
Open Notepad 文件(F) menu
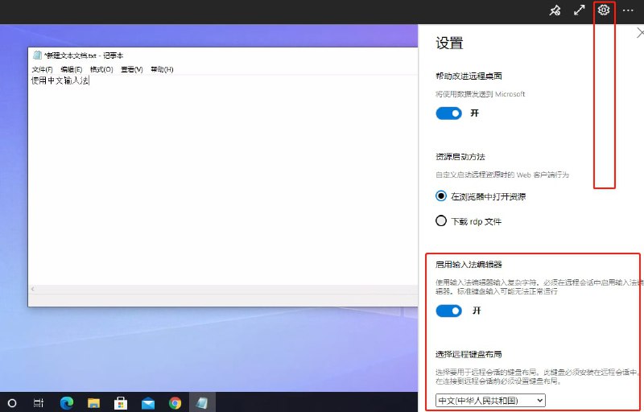tap(43, 69)
